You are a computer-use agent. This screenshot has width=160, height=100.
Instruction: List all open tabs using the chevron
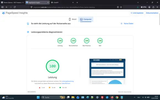tap(138, 2)
